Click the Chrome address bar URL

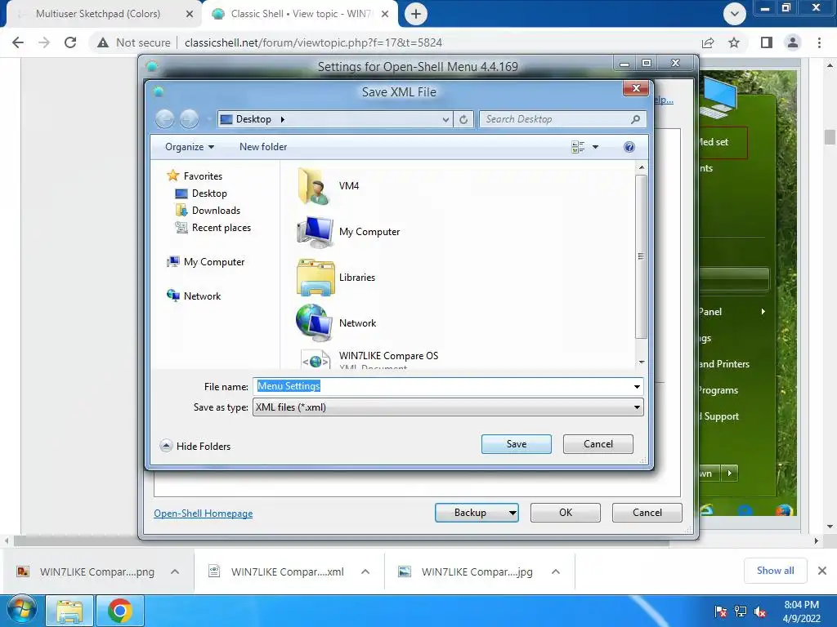pos(313,42)
